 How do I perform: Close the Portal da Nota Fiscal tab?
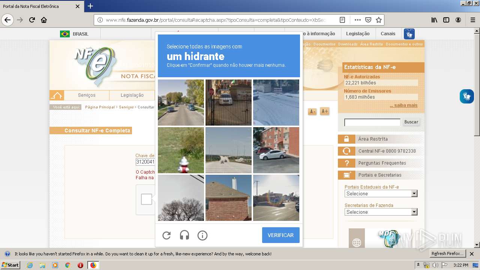(78, 6)
